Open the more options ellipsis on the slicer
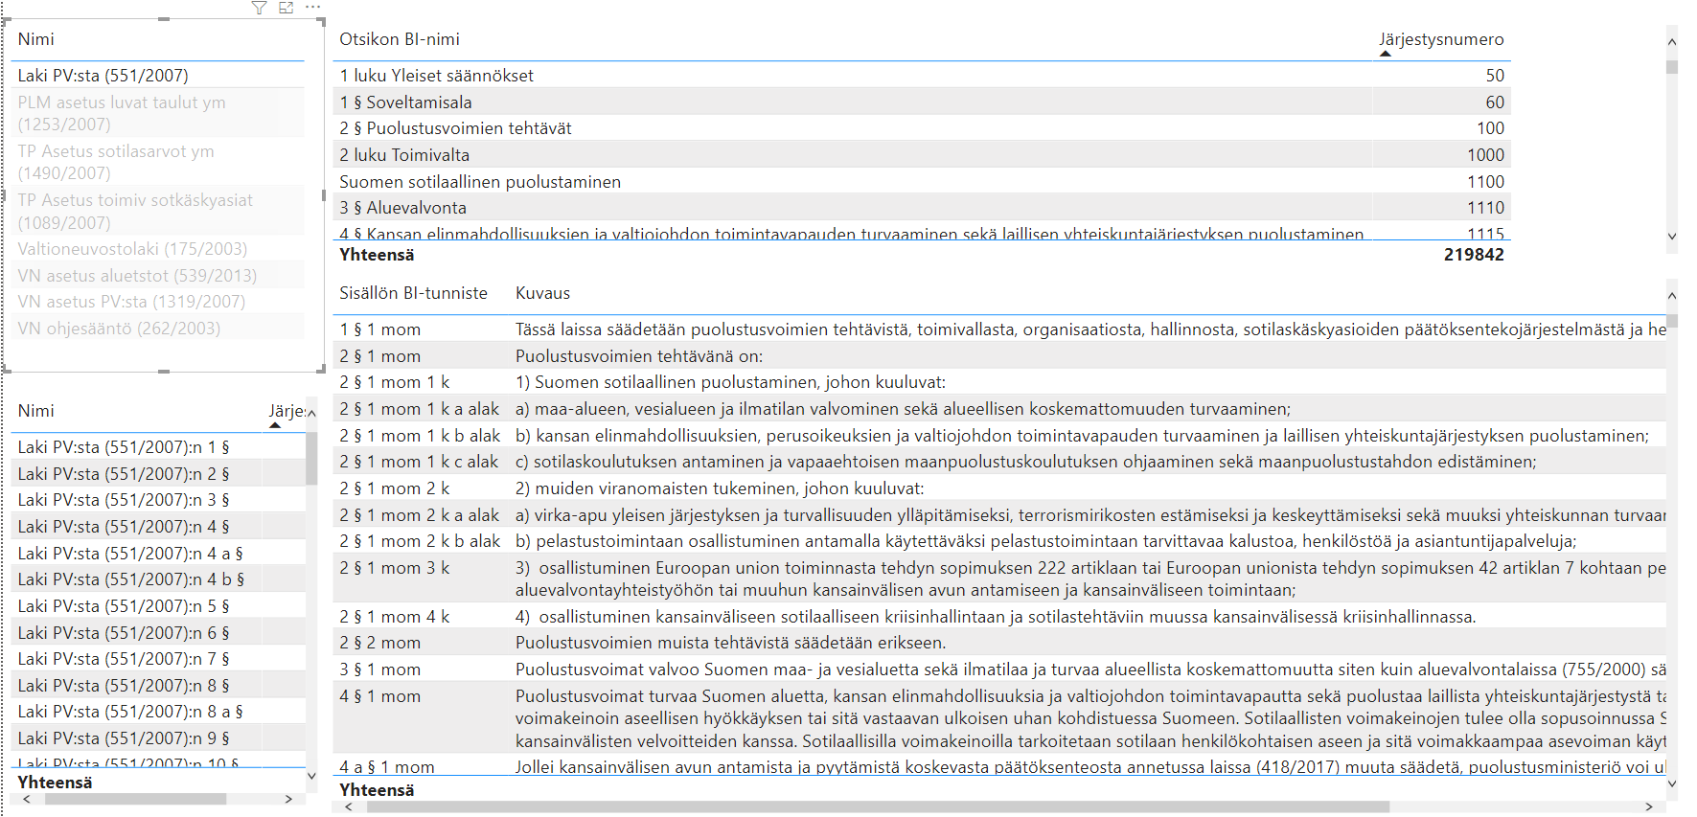The height and width of the screenshot is (817, 1697). click(312, 8)
